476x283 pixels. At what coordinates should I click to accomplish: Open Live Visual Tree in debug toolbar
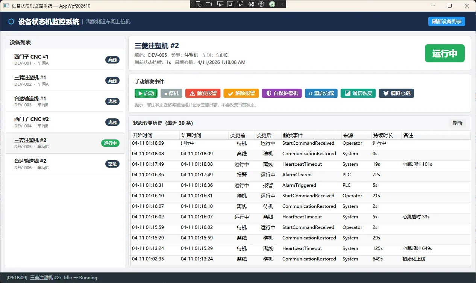click(x=199, y=4)
